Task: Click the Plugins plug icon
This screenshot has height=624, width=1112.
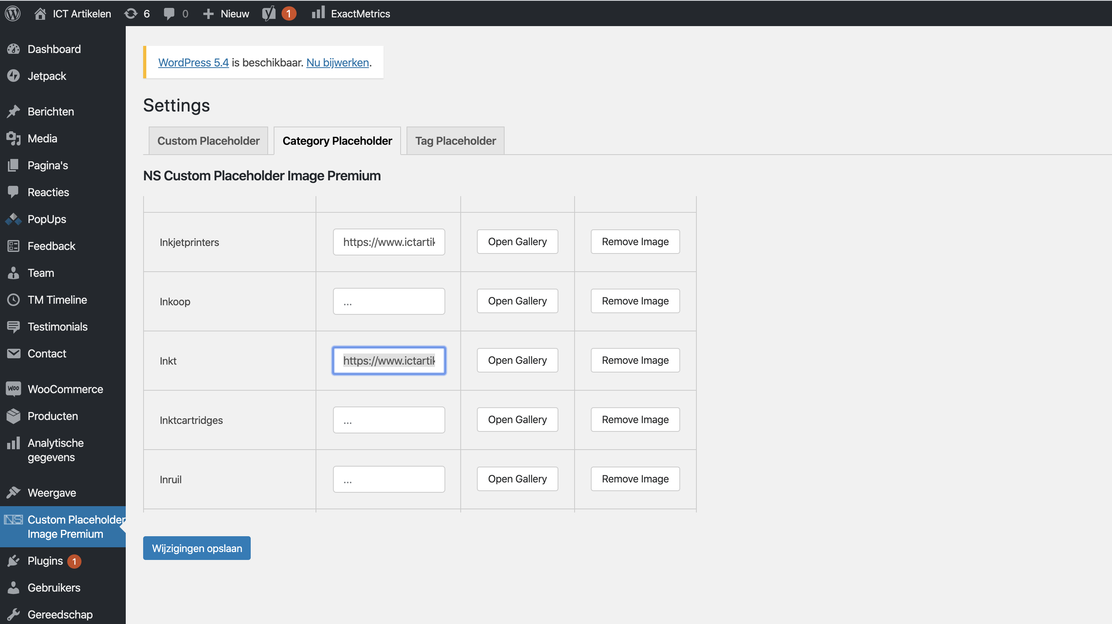Action: [x=13, y=561]
